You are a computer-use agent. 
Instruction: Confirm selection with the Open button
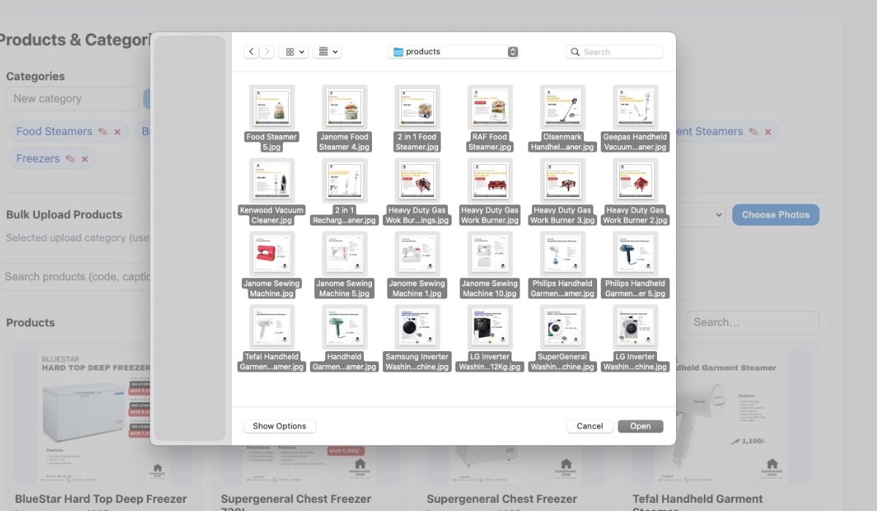(639, 426)
